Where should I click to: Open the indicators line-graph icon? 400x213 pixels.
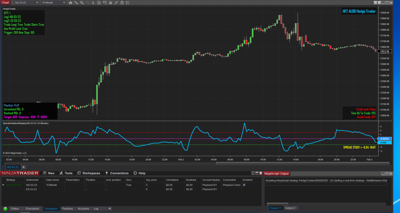point(116,2)
